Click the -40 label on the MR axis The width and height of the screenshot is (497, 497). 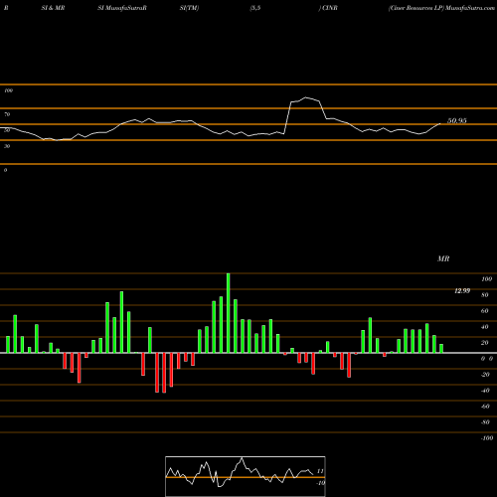tap(485, 391)
